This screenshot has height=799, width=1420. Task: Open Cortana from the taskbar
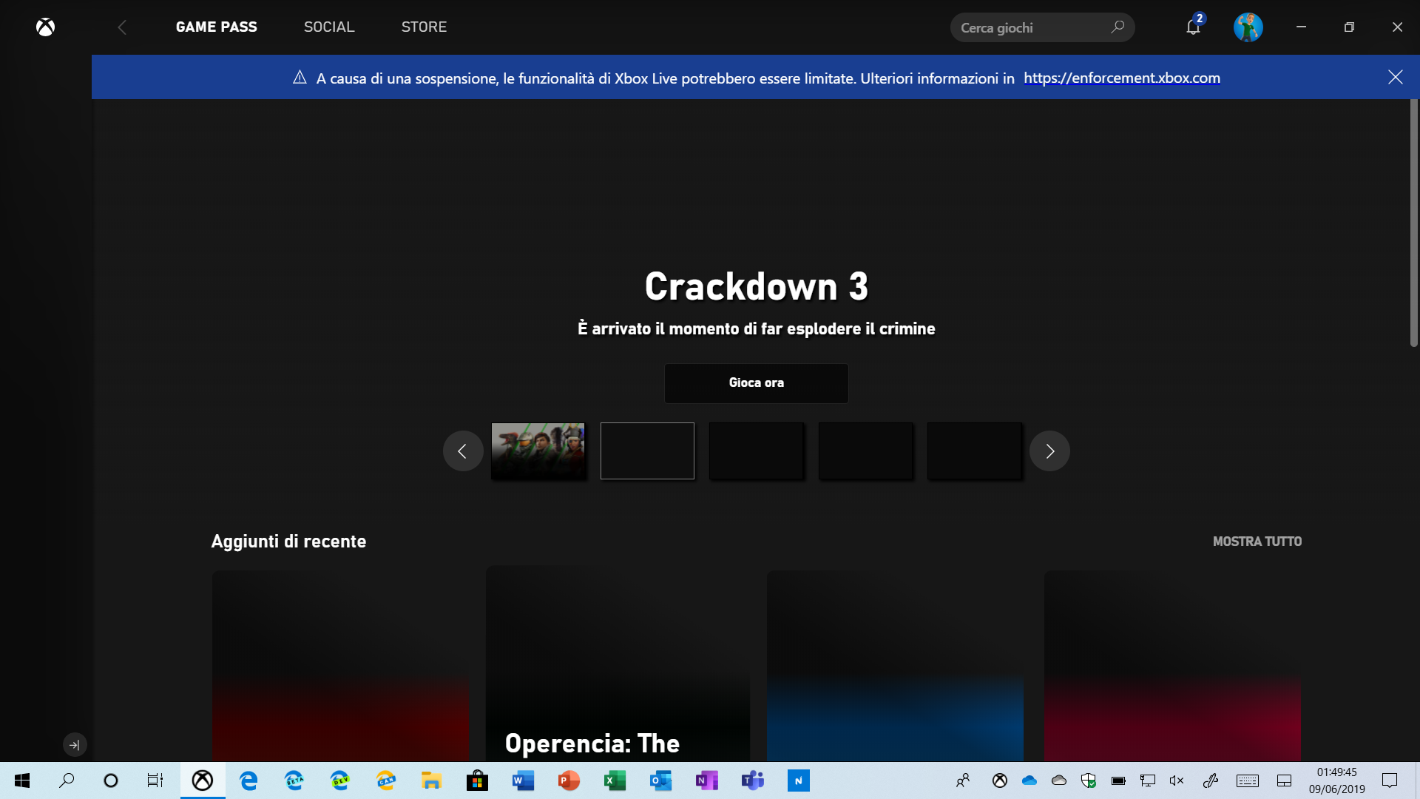coord(111,781)
